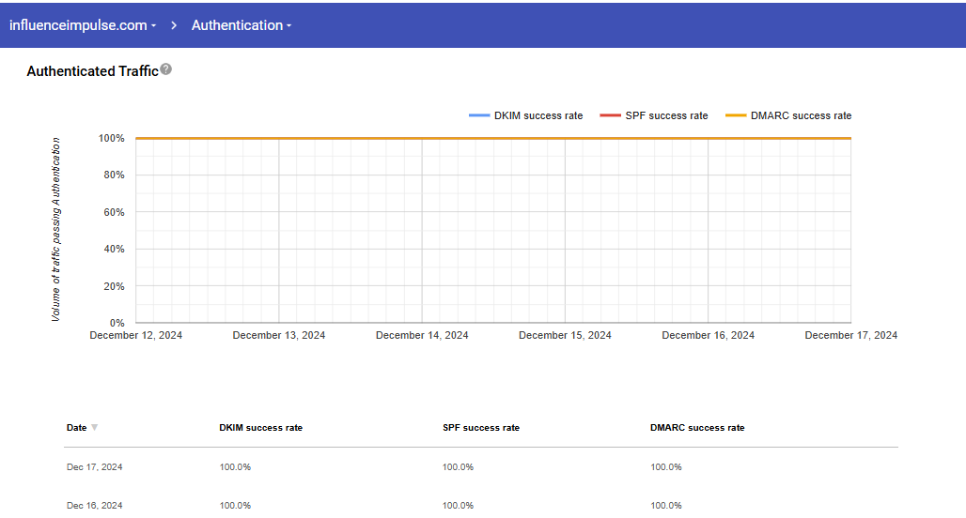Click the DKIM success rate column header

pyautogui.click(x=260, y=428)
